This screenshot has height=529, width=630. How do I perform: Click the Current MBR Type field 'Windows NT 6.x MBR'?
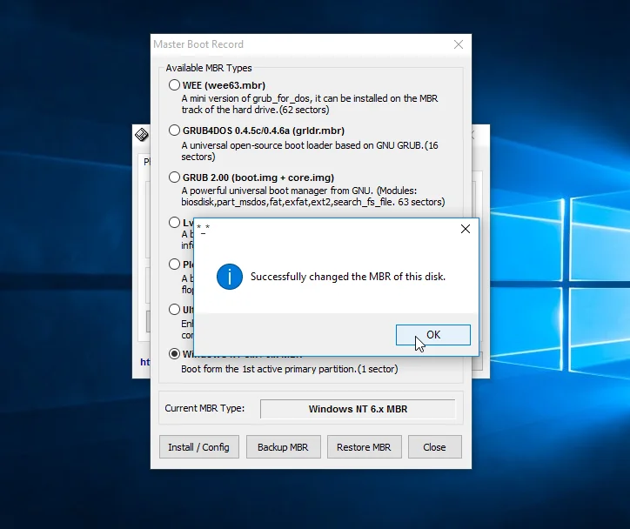[358, 409]
